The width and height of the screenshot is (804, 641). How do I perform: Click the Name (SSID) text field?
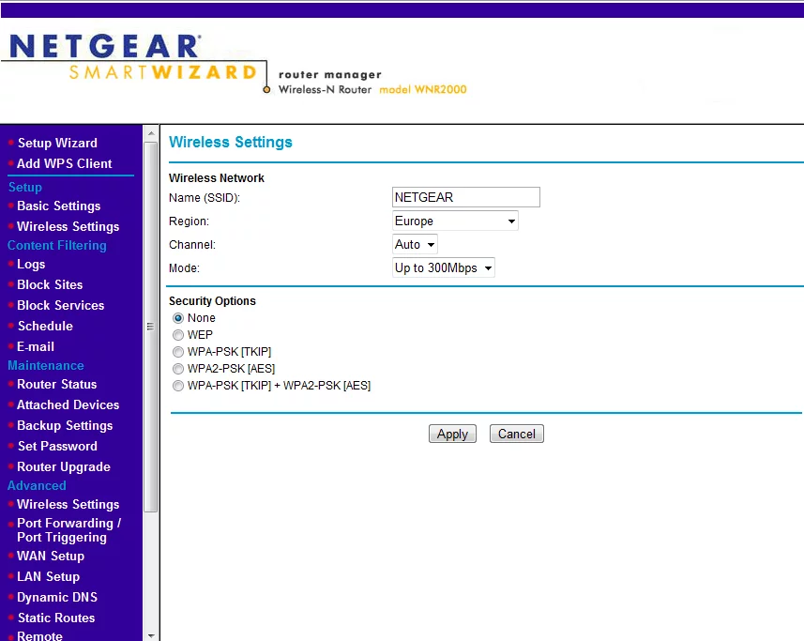pos(466,197)
